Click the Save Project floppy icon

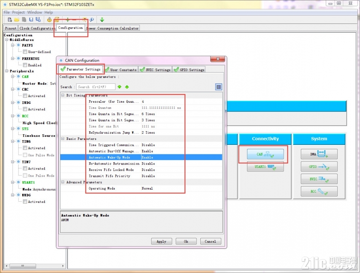pos(31,20)
